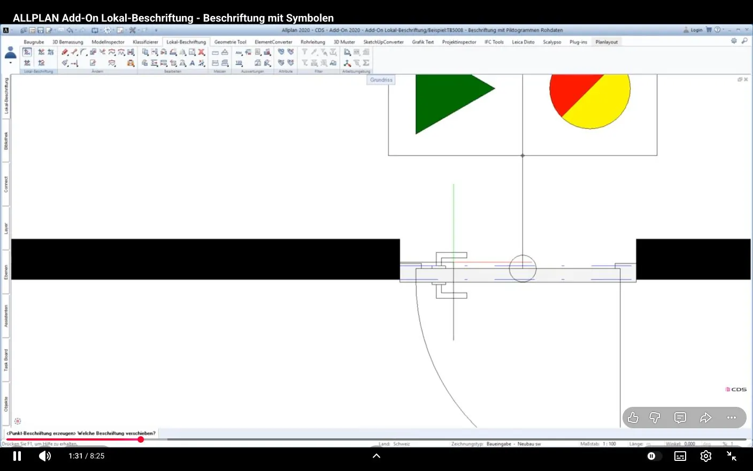Expand the user profile dropdown arrow under avatar
Image resolution: width=753 pixels, height=471 pixels.
pos(11,63)
